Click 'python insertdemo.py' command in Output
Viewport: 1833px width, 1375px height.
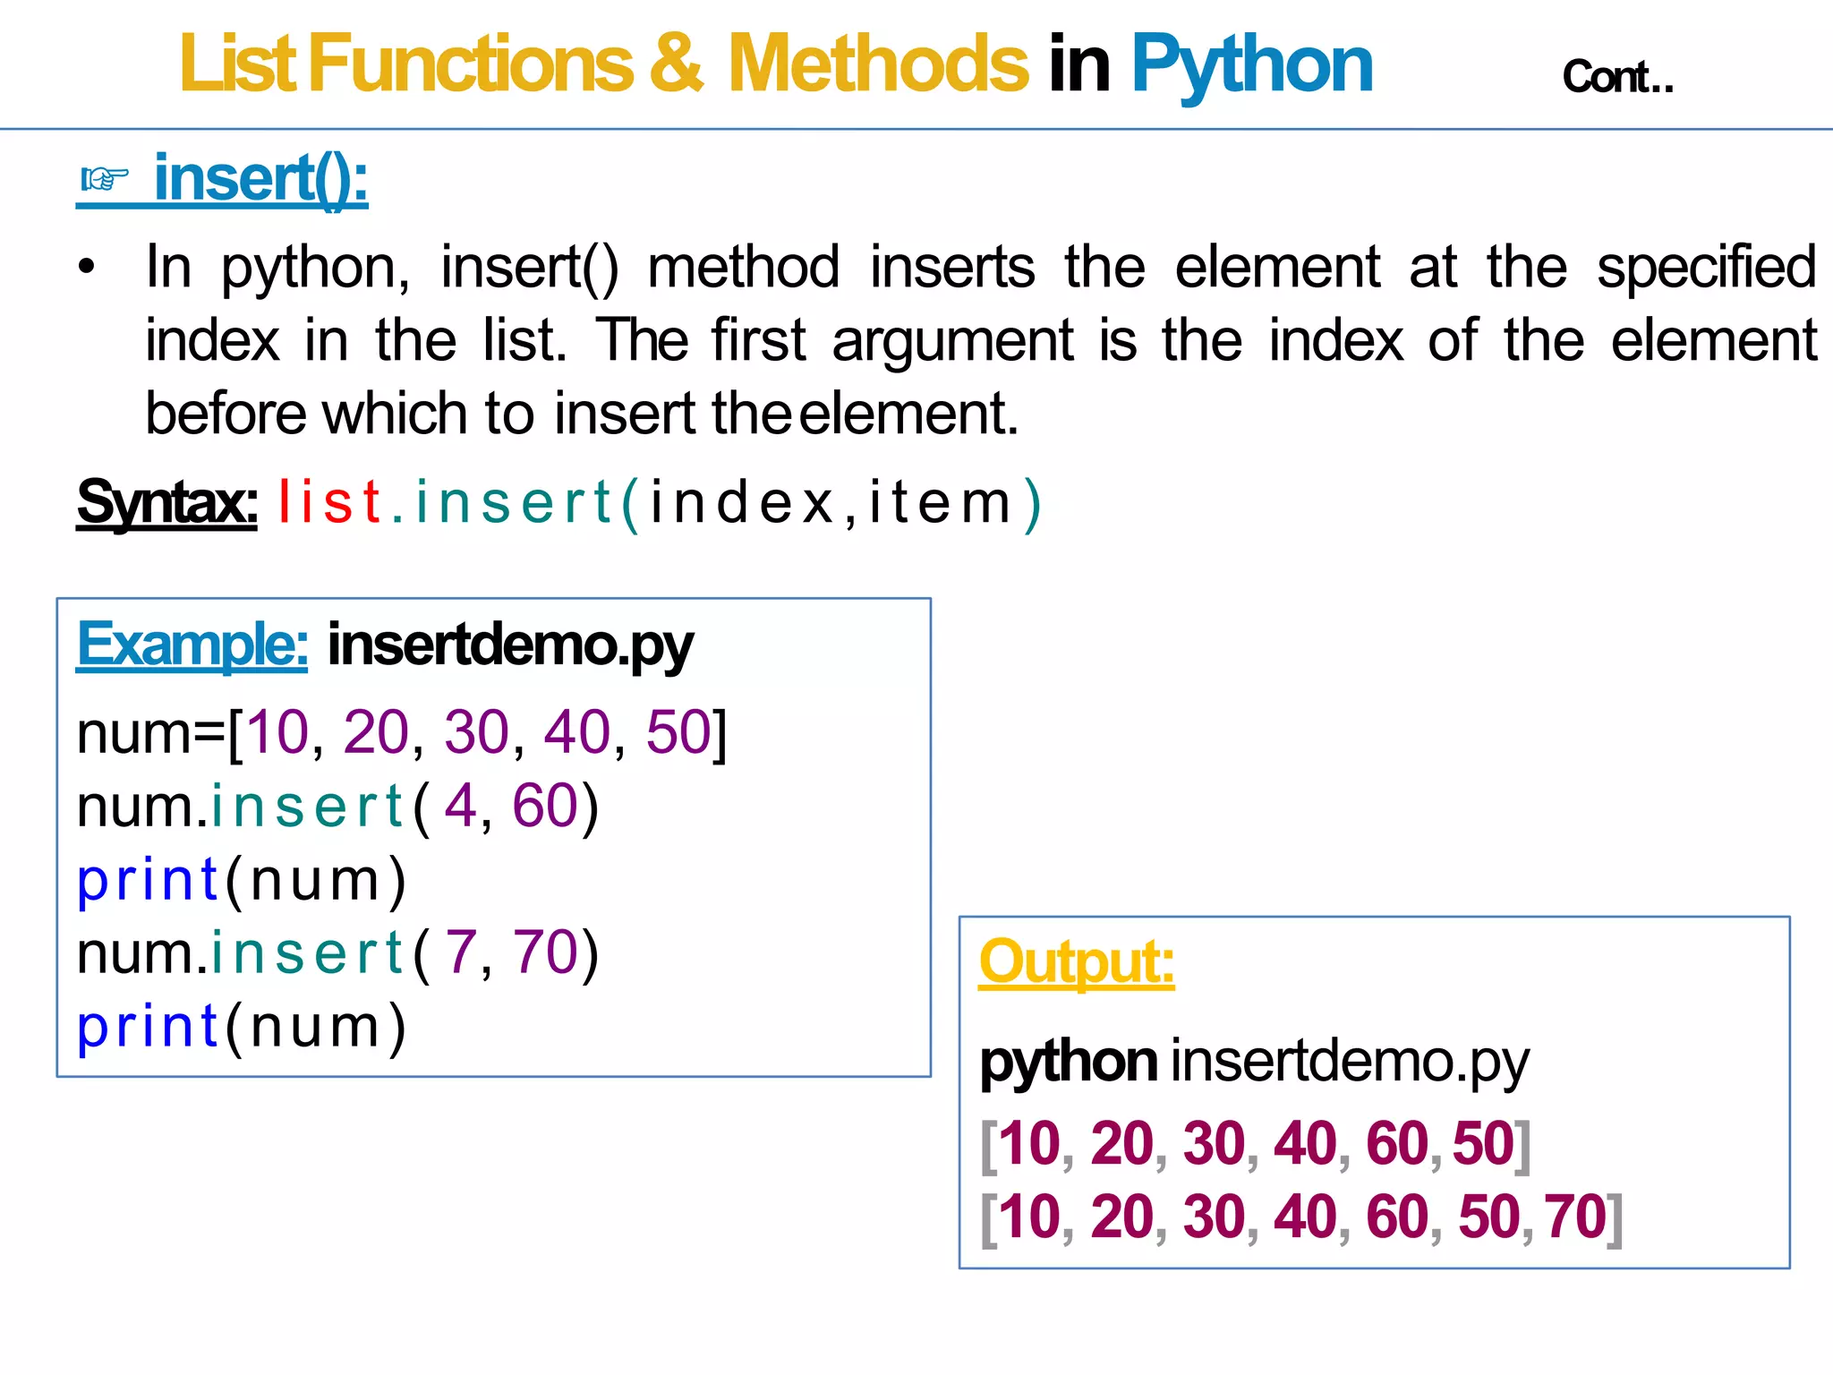[x=1255, y=1063]
